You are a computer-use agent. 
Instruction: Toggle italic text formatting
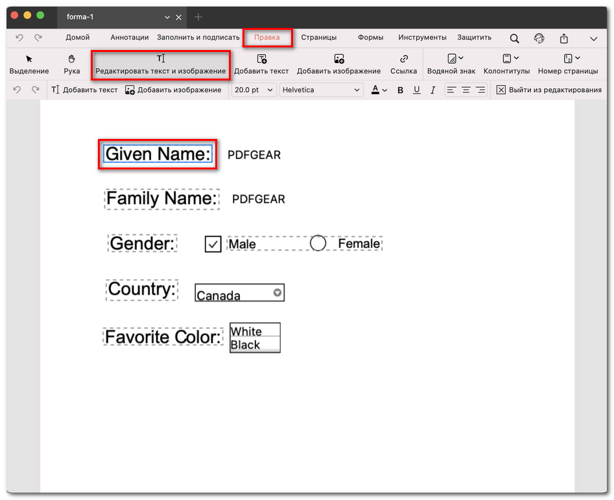432,90
